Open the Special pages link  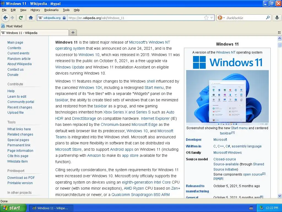click(x=18, y=140)
